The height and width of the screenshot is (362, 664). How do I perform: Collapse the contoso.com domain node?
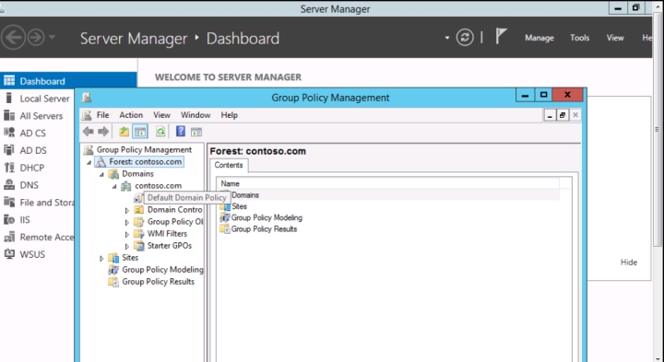coord(114,186)
